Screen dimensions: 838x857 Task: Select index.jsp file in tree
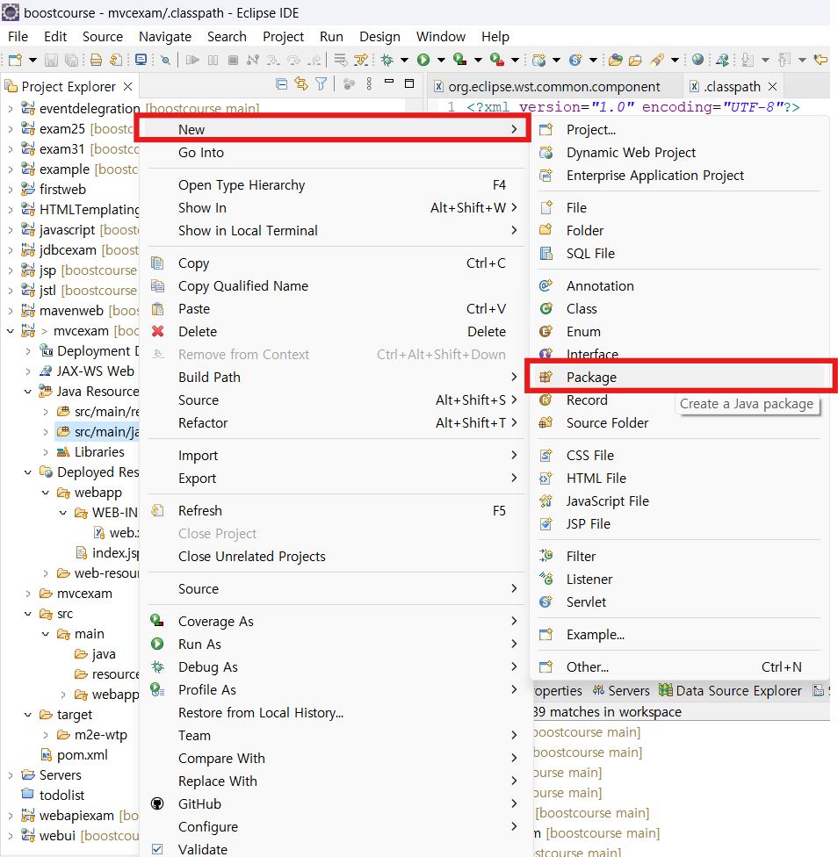click(x=115, y=553)
